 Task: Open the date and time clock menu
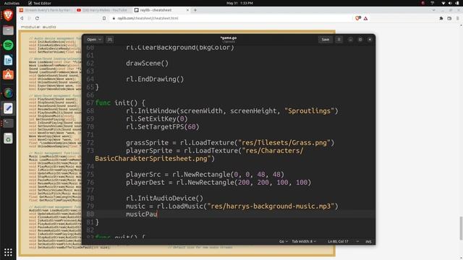pyautogui.click(x=239, y=3)
